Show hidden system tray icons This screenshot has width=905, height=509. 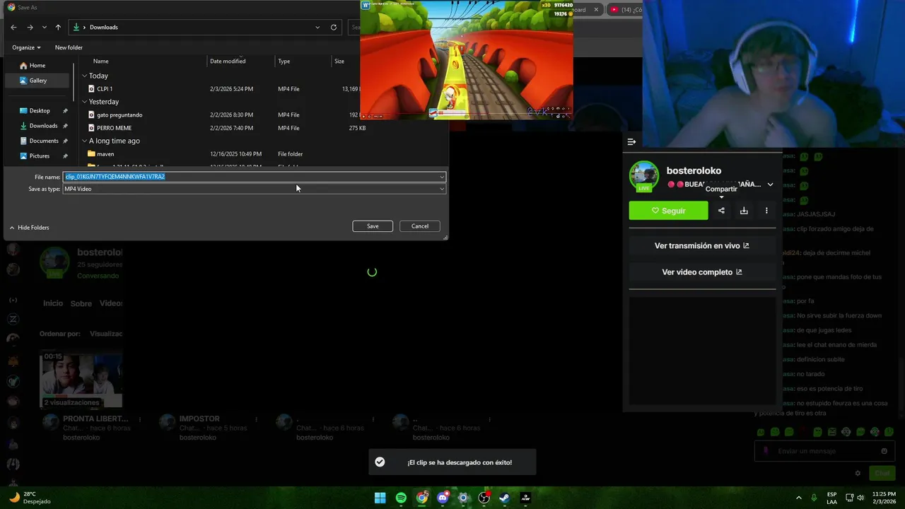(799, 498)
